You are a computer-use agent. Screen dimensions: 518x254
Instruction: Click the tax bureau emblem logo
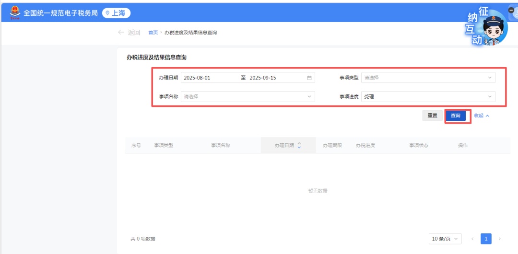click(x=14, y=12)
